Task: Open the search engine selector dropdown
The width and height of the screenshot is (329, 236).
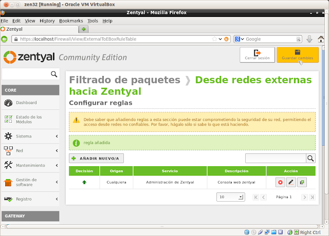Action: (x=243, y=39)
